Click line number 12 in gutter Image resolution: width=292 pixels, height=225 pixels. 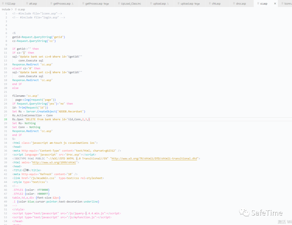click(x=6, y=56)
